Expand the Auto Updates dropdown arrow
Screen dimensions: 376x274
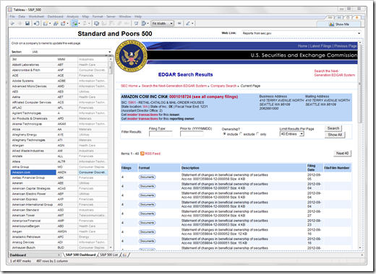(80, 24)
